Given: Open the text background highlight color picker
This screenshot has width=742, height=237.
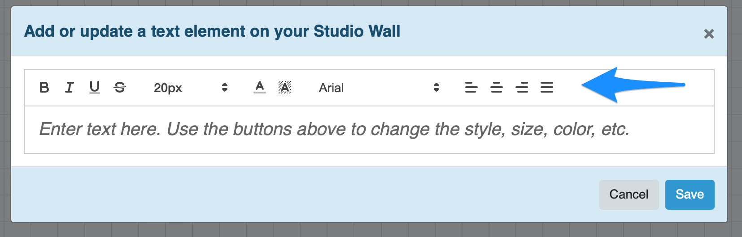Looking at the screenshot, I should pyautogui.click(x=285, y=87).
